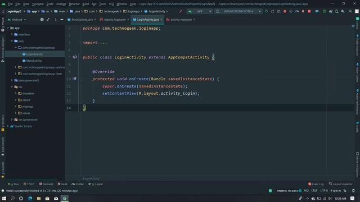Click the override gutter icon on onCreate line

coord(74,79)
